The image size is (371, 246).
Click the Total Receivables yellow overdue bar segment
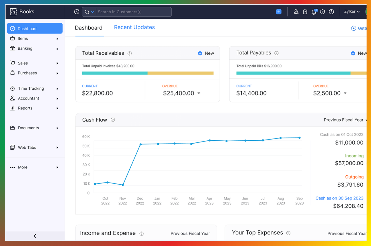180,73
